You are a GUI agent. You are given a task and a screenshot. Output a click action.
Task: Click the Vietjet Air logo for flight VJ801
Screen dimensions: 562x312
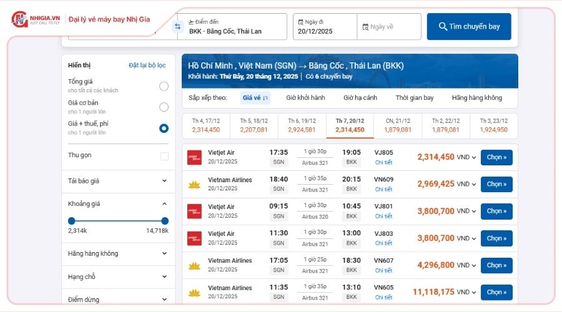194,212
